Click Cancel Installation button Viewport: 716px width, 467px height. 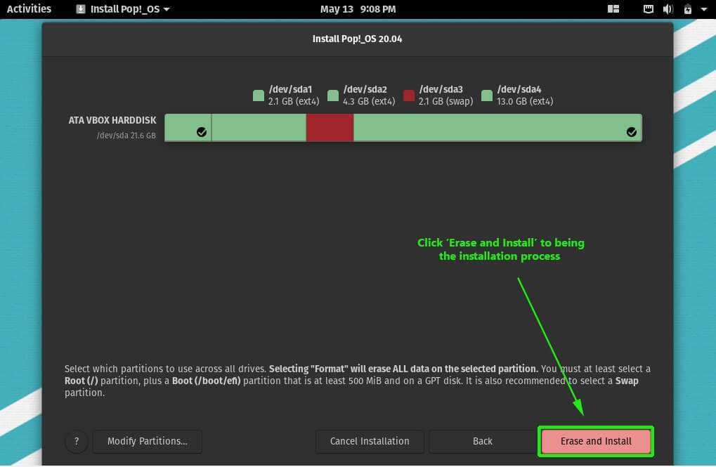pos(370,441)
